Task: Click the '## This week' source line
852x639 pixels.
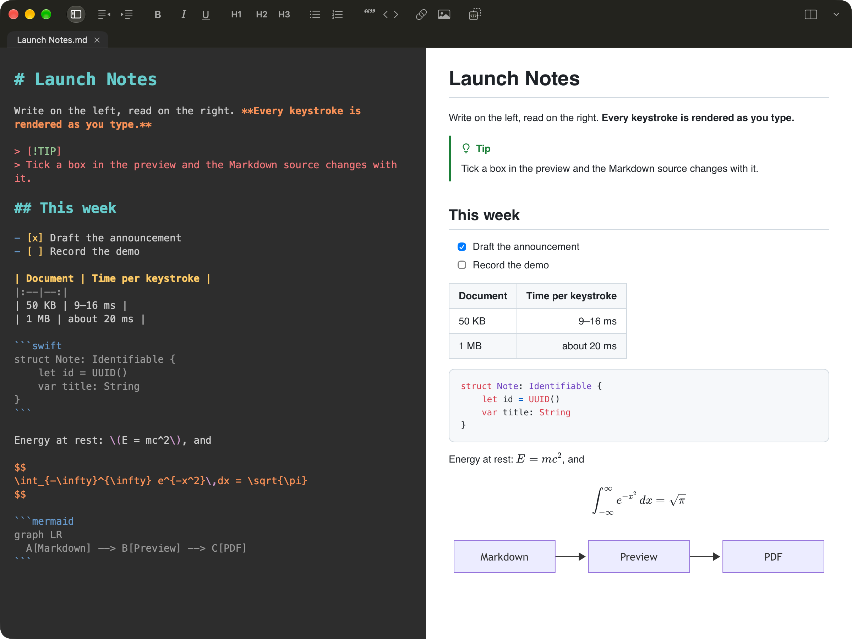Action: point(65,208)
